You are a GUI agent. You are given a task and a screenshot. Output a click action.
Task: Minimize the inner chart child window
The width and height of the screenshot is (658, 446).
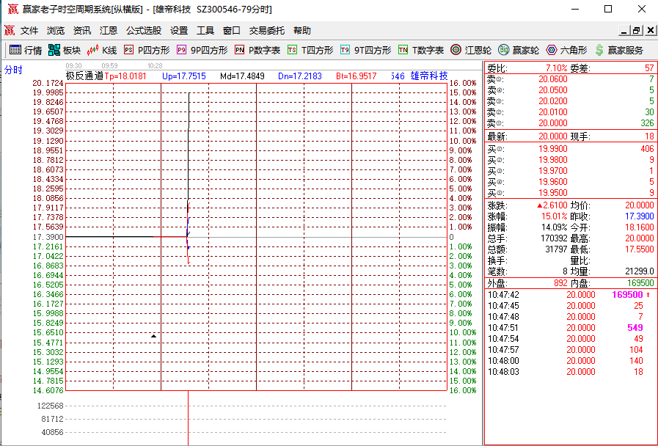pos(624,31)
